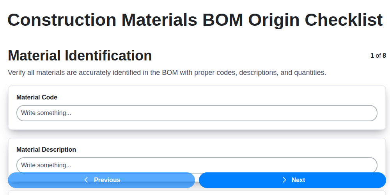Click the Material Code label

pos(37,97)
